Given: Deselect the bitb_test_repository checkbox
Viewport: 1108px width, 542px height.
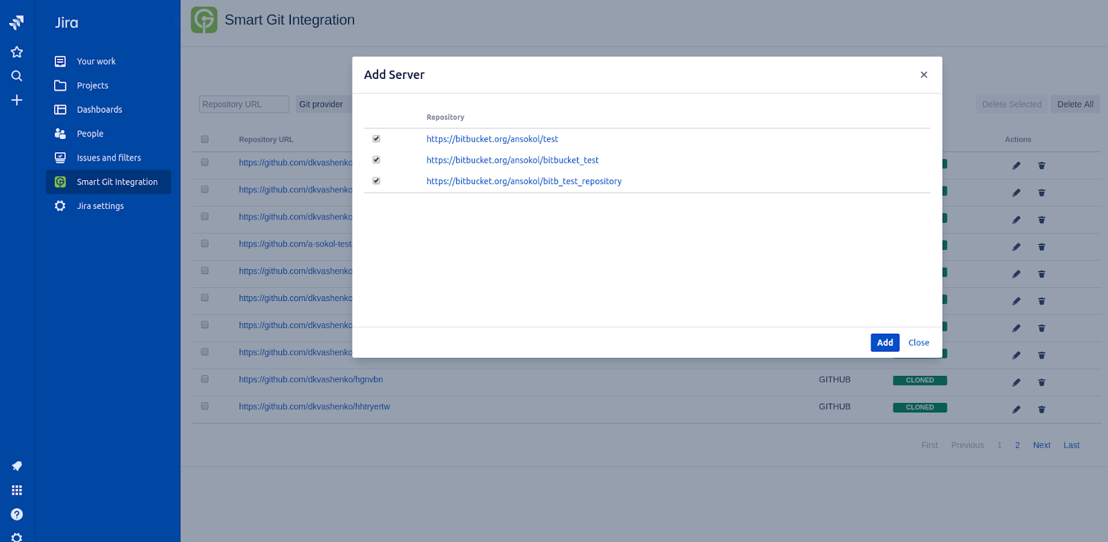Looking at the screenshot, I should coord(376,181).
